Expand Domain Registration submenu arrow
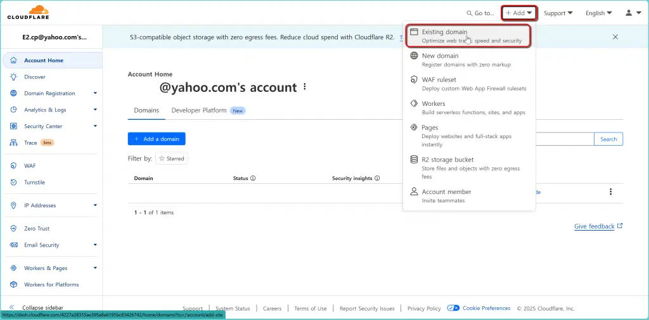This screenshot has height=320, width=649. [95, 94]
